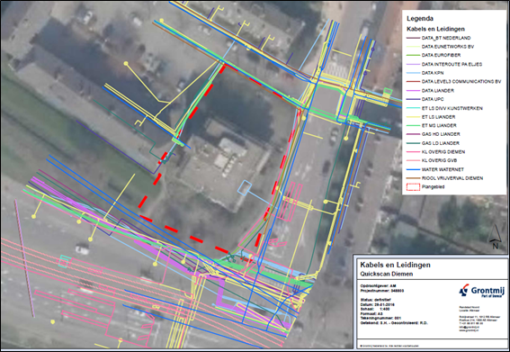Click the Grontmij logo

point(482,291)
